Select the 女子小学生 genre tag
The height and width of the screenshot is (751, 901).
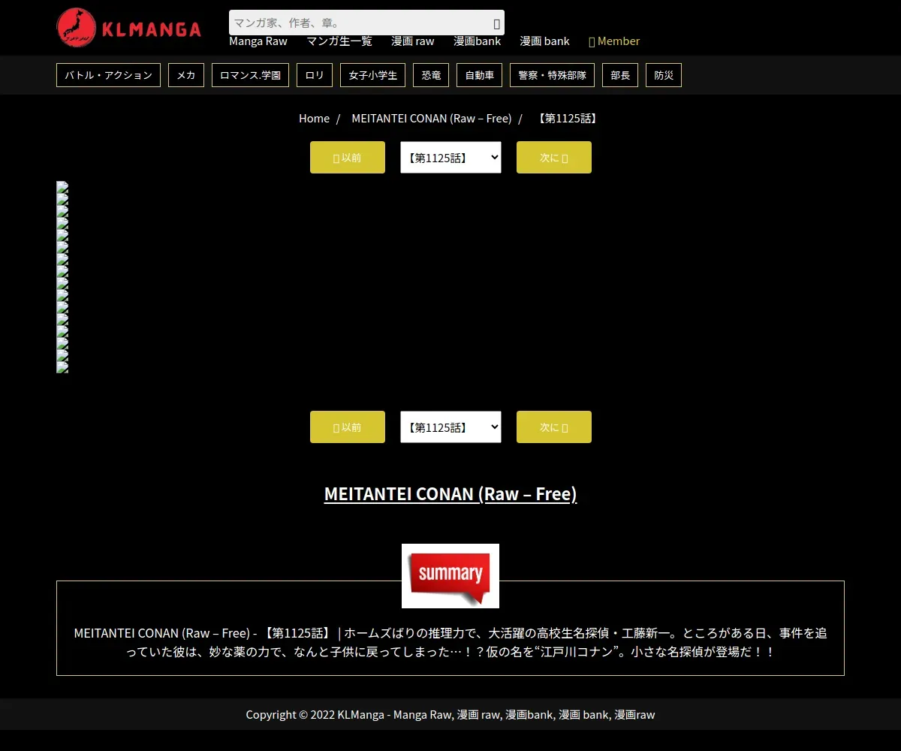(373, 75)
